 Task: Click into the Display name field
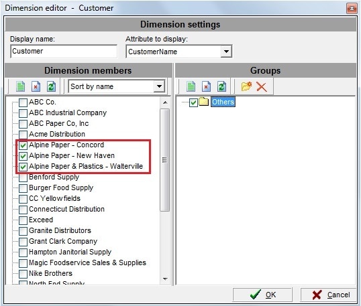click(64, 52)
